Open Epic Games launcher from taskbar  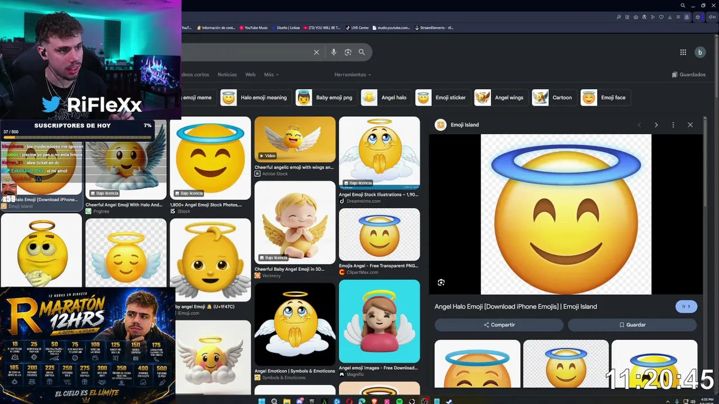pos(312,401)
